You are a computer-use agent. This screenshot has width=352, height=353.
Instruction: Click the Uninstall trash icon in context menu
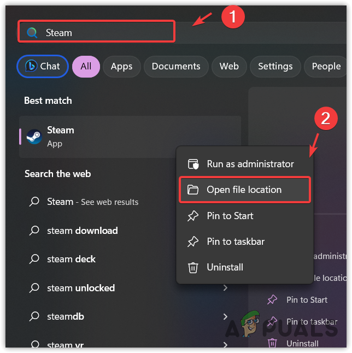193,267
